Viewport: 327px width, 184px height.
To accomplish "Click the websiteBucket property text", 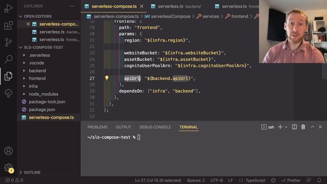I will click(x=141, y=53).
